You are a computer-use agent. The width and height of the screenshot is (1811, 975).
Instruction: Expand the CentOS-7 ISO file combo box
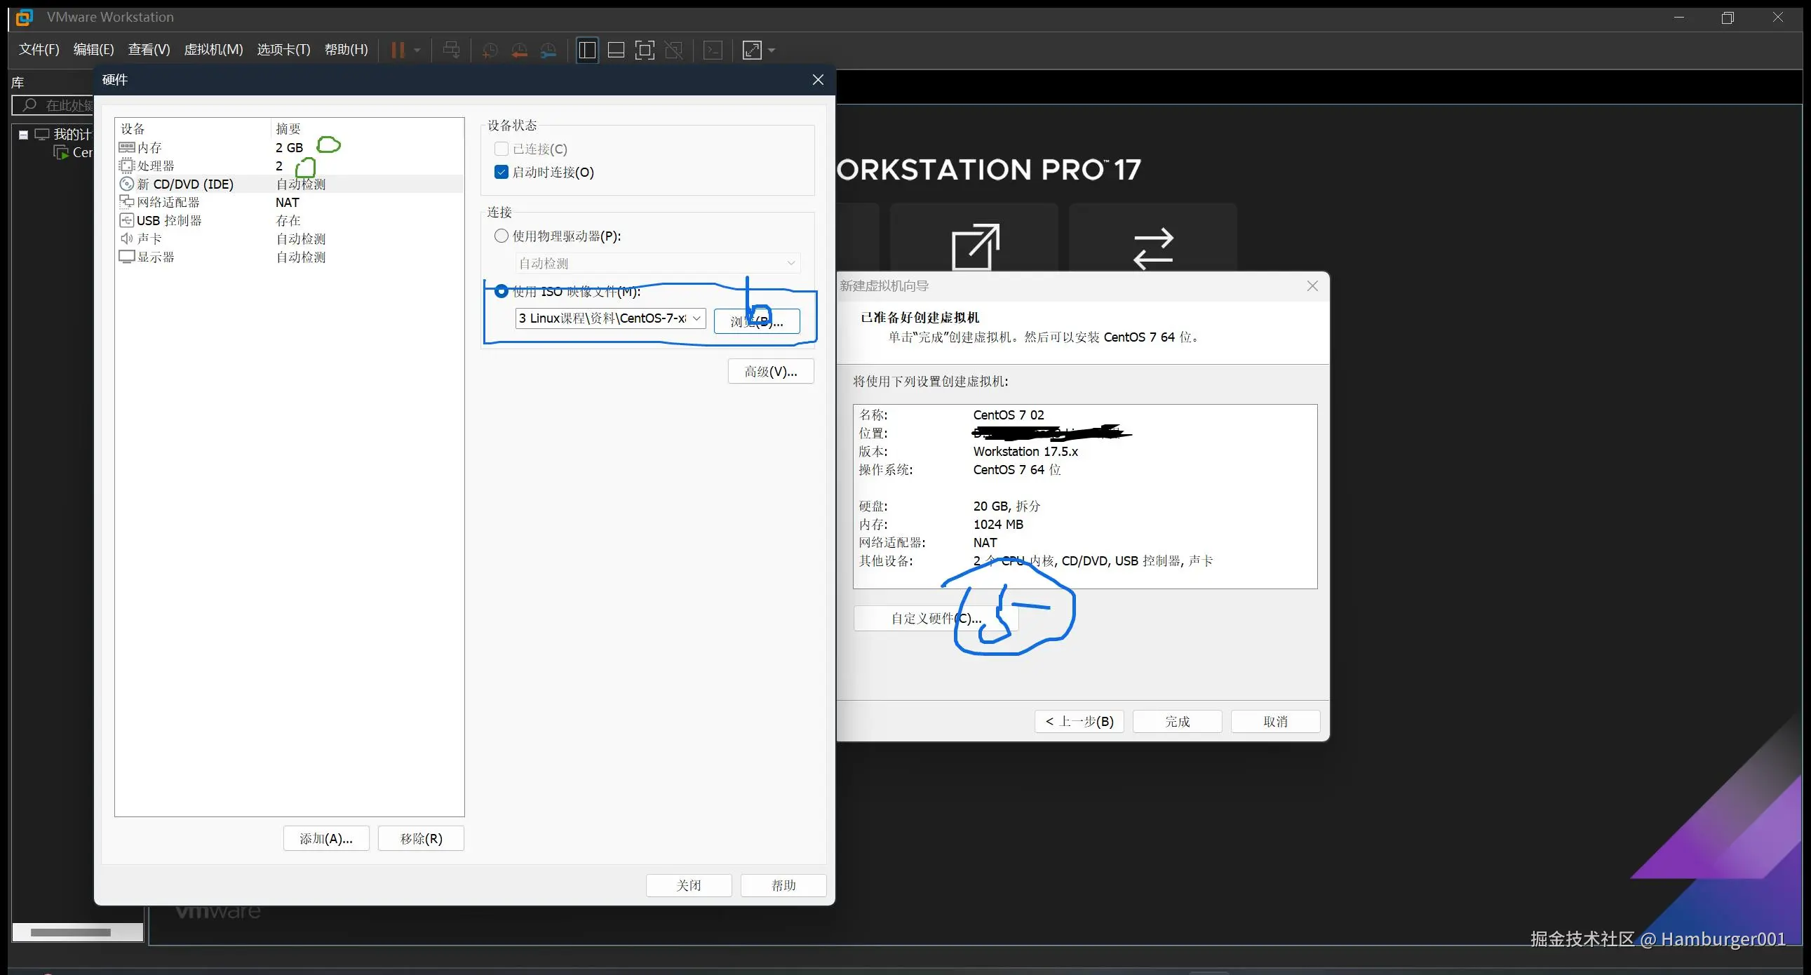[695, 318]
